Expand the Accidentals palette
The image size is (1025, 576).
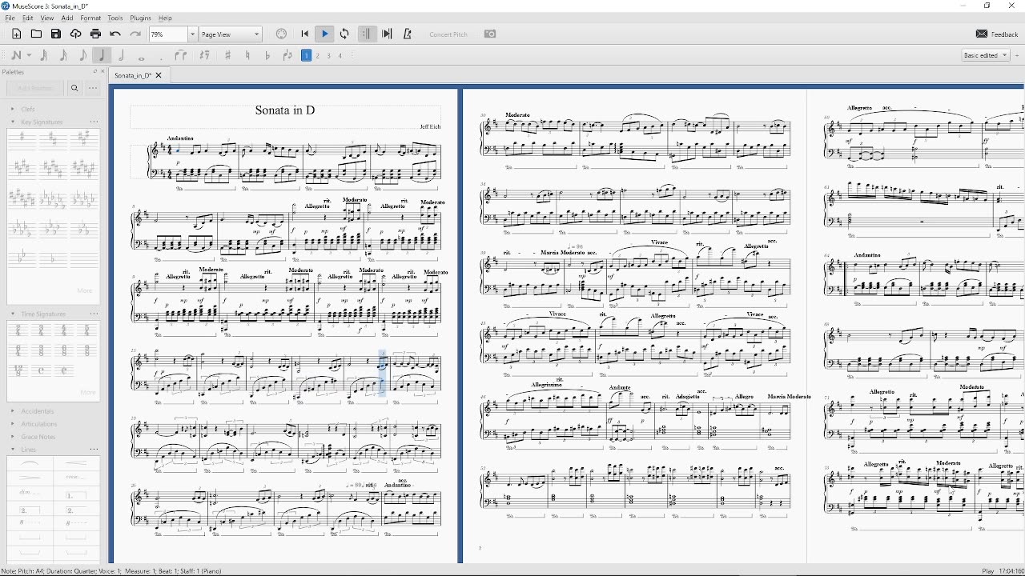tap(13, 411)
